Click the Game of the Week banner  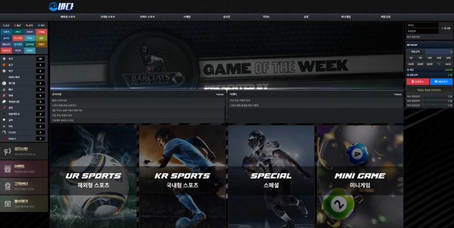pos(226,56)
